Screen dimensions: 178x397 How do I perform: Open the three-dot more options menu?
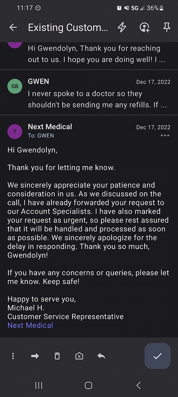pyautogui.click(x=13, y=356)
